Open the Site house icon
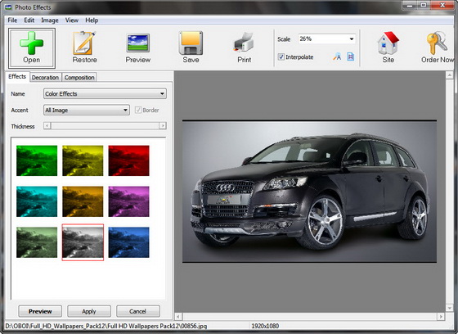458x334 pixels. point(388,43)
